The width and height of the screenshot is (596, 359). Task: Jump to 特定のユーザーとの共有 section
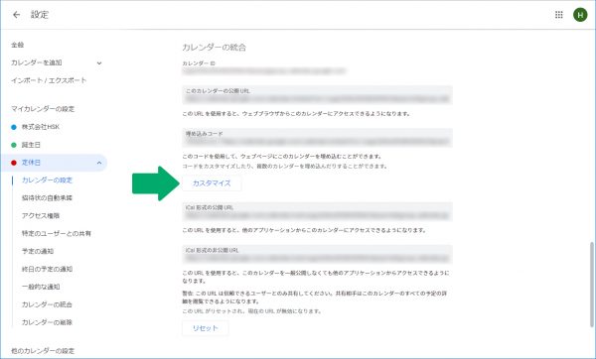pos(57,234)
